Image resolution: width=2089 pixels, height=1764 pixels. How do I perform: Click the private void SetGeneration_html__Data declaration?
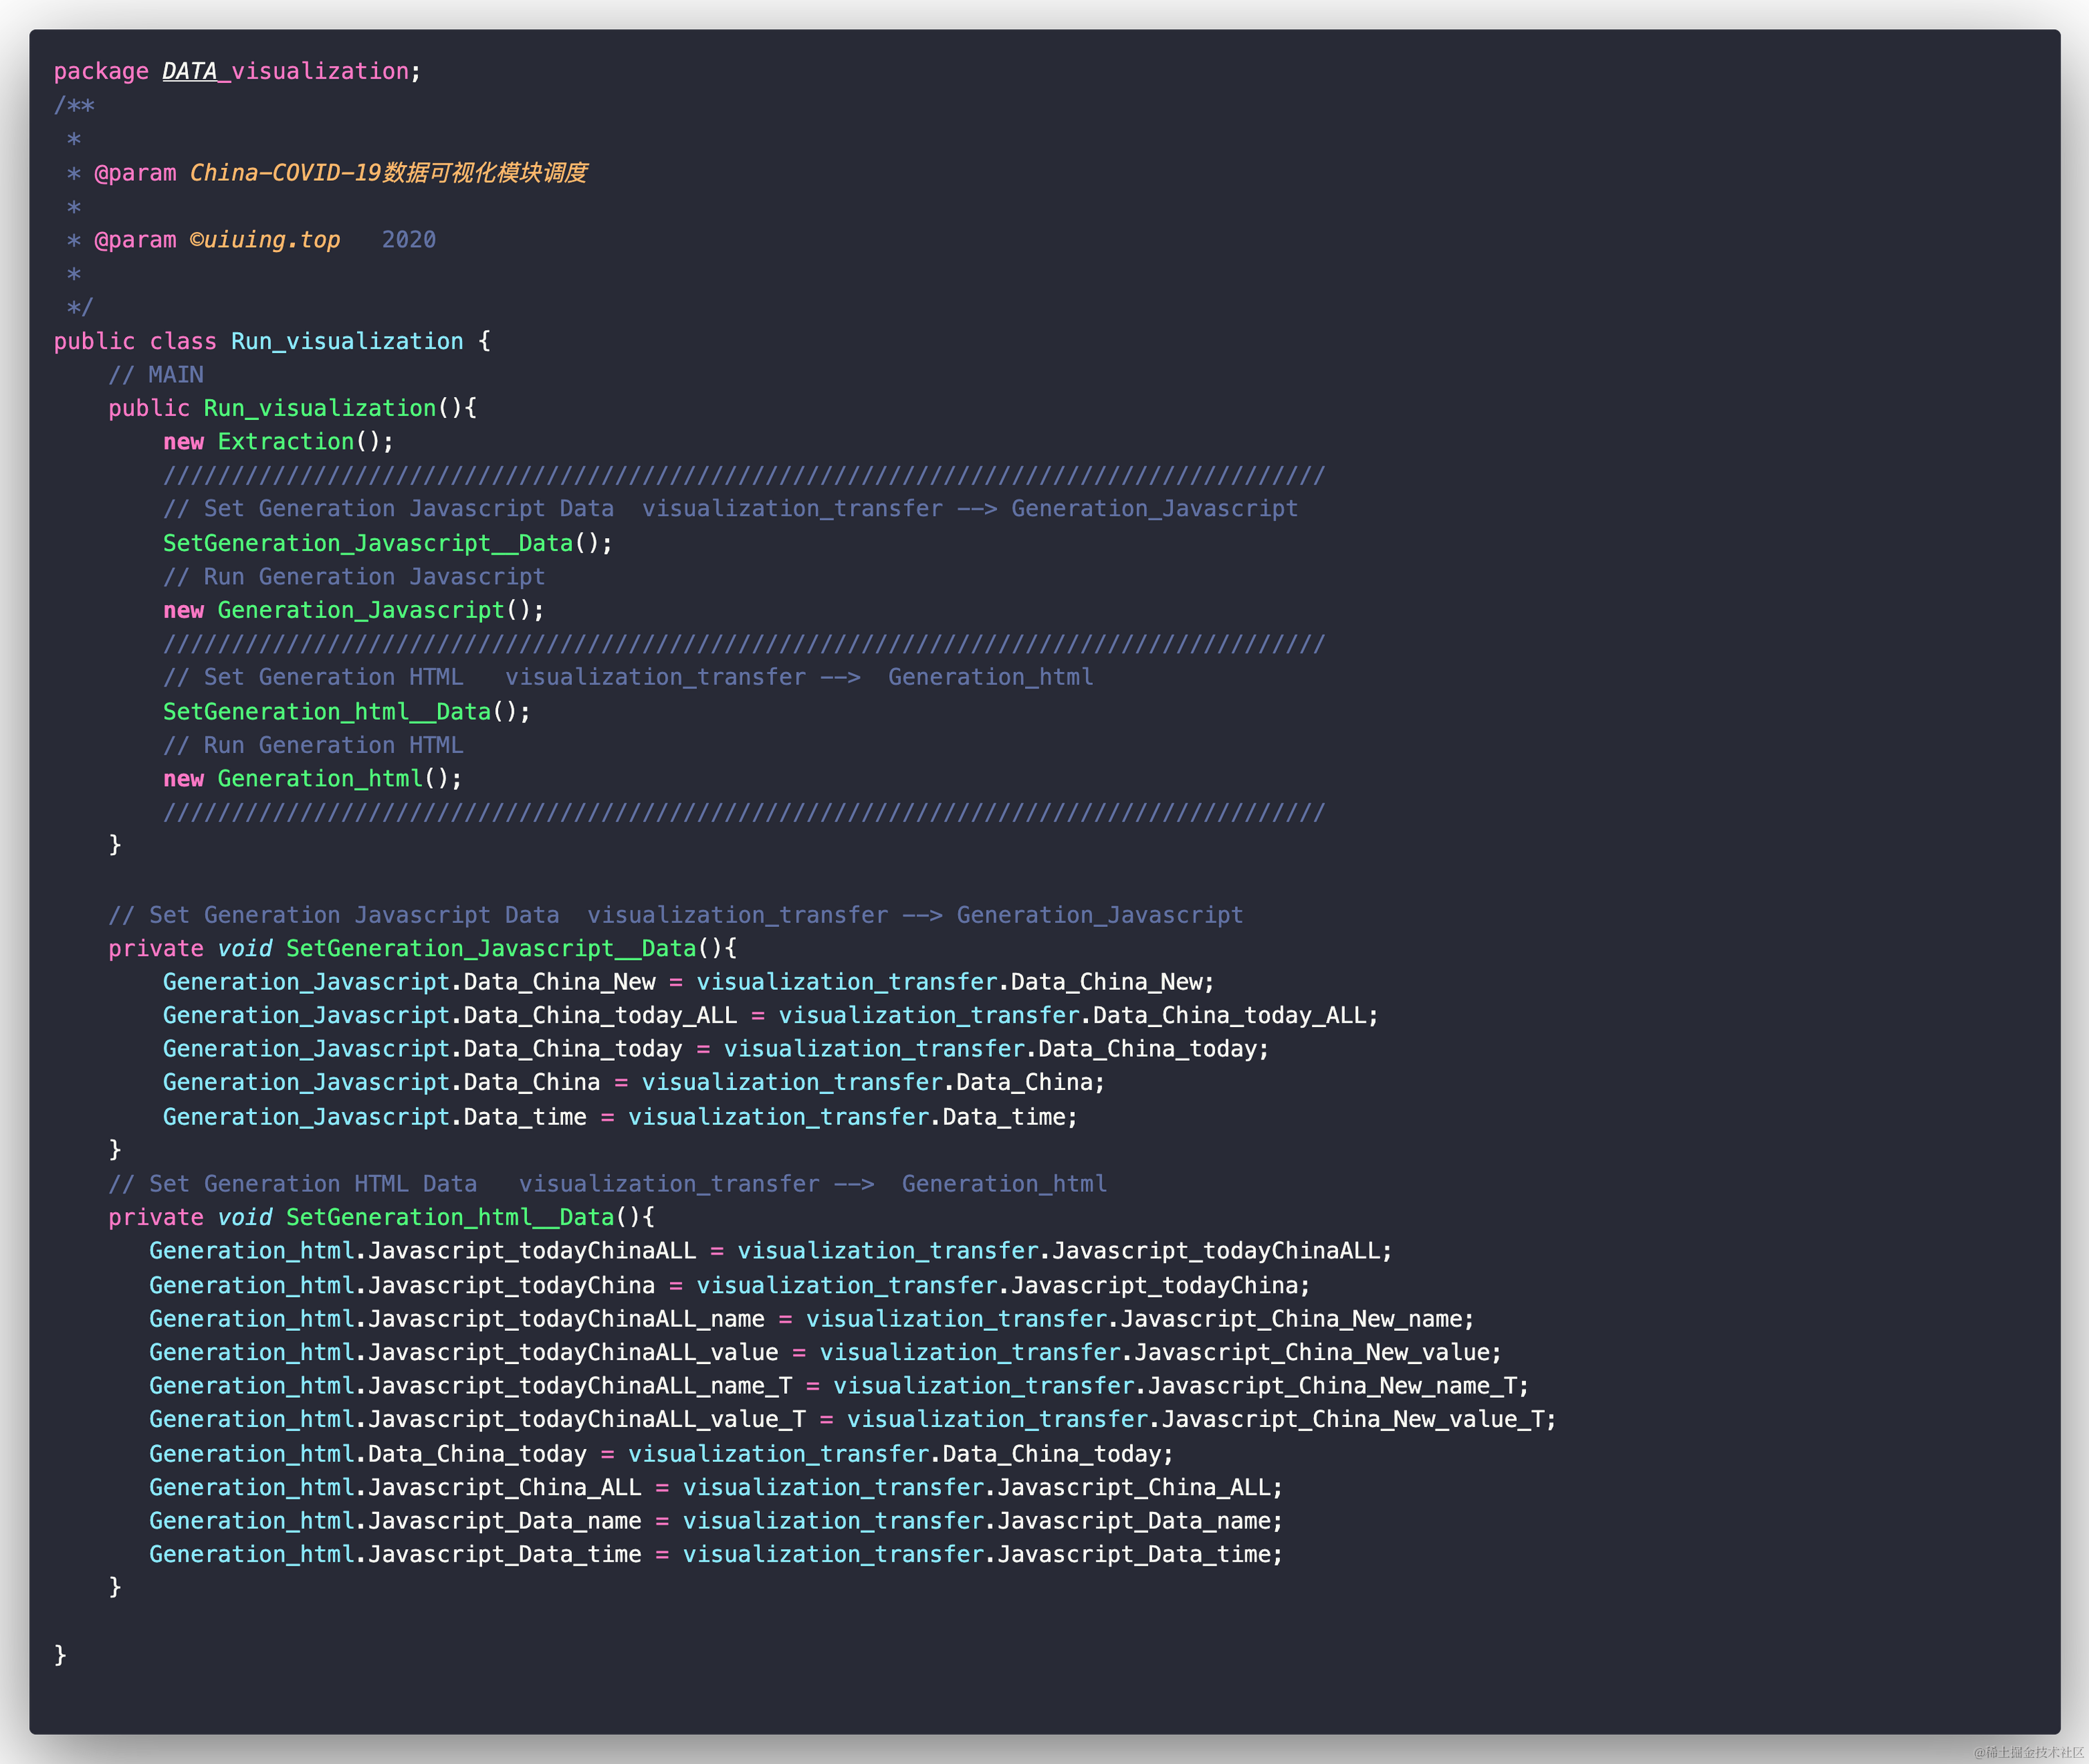tap(381, 1217)
